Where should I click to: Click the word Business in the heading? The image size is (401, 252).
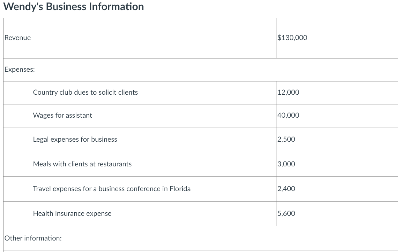[x=66, y=7]
